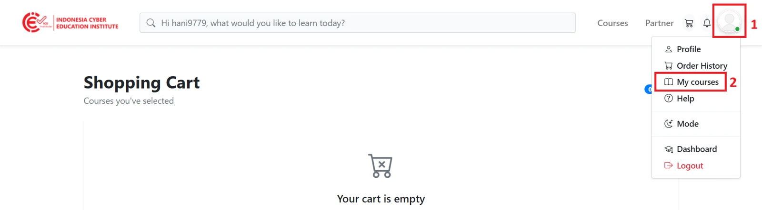The height and width of the screenshot is (210, 762).
Task: Focus the 'what would you like to learn' search field
Action: pyautogui.click(x=358, y=23)
